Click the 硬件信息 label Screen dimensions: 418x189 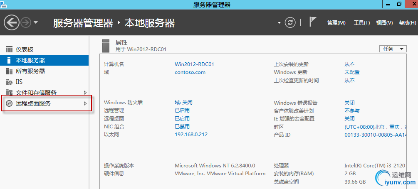[114, 174]
